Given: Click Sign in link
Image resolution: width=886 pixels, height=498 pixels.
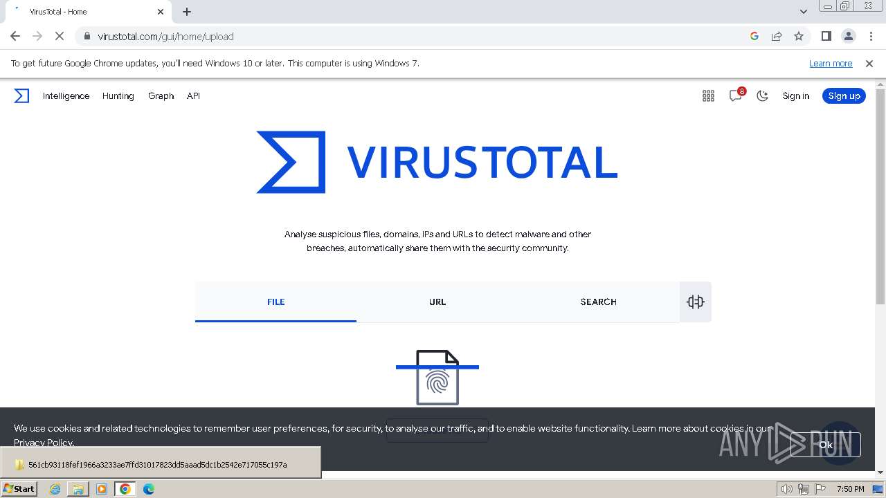Looking at the screenshot, I should coord(796,96).
